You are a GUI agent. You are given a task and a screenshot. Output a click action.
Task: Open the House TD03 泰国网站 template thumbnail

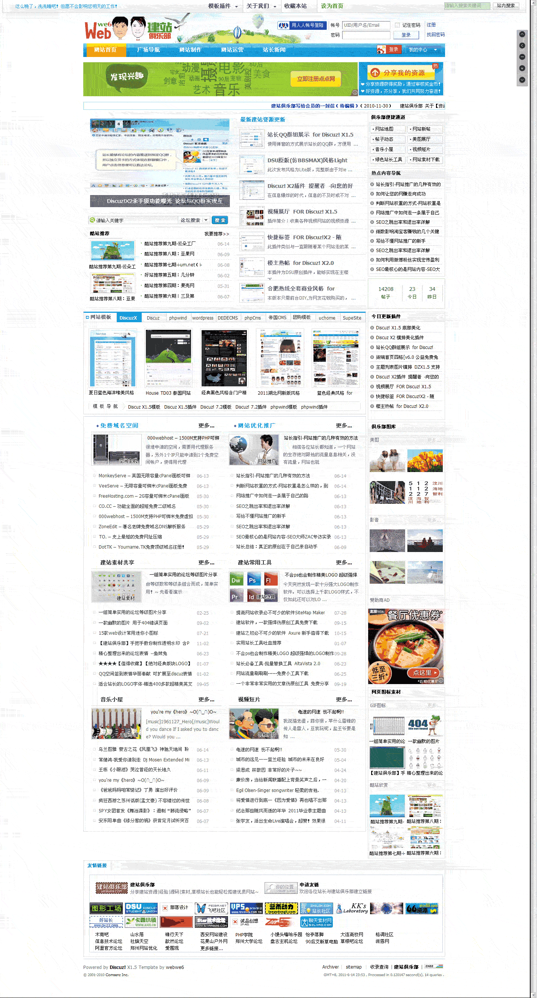tap(168, 358)
